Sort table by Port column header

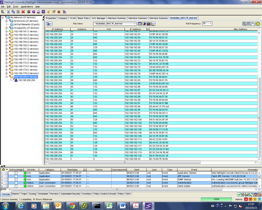coord(109,29)
